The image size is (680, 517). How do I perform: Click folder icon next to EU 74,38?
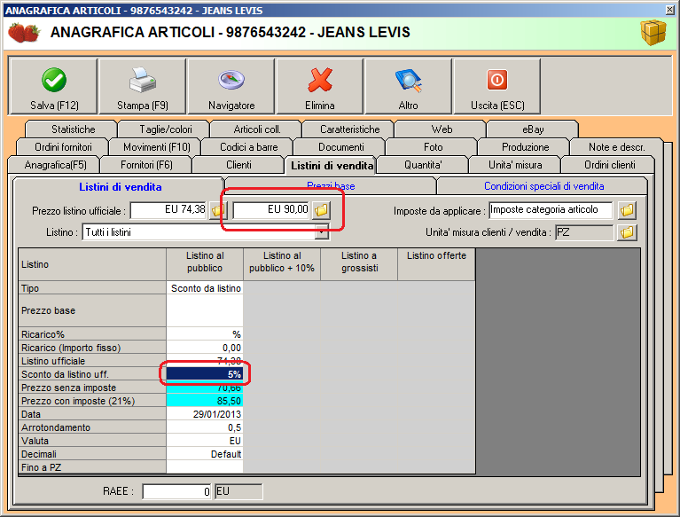click(216, 211)
